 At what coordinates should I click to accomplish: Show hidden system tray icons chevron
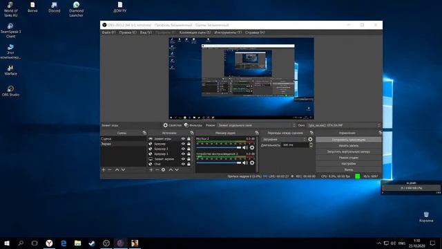click(x=379, y=243)
